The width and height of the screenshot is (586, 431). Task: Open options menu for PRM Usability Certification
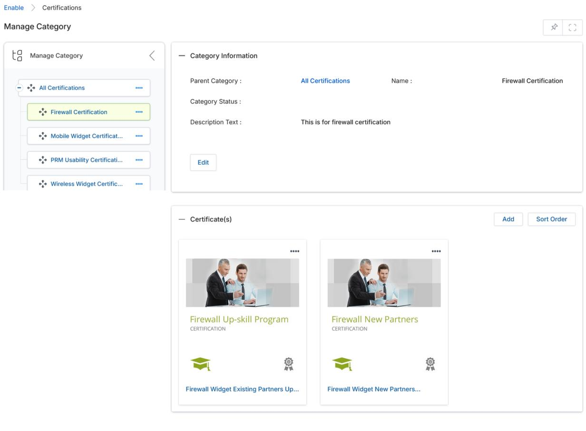pyautogui.click(x=139, y=160)
